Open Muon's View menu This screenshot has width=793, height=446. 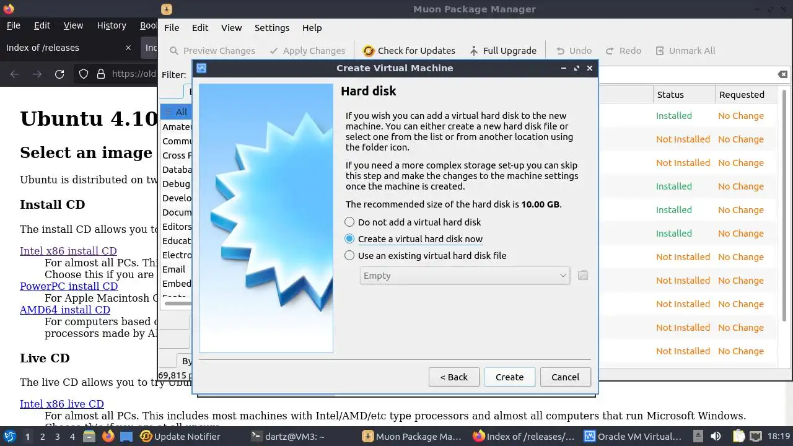pyautogui.click(x=232, y=27)
